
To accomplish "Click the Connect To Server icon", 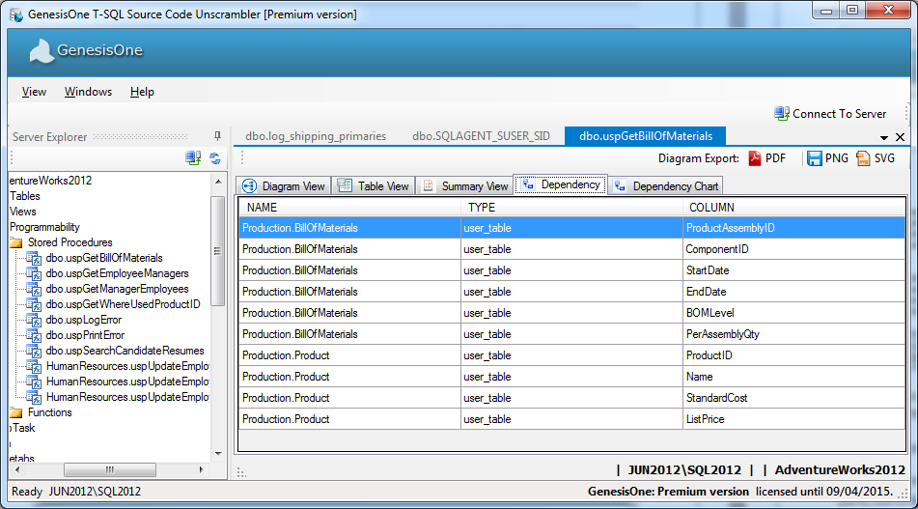I will point(782,114).
